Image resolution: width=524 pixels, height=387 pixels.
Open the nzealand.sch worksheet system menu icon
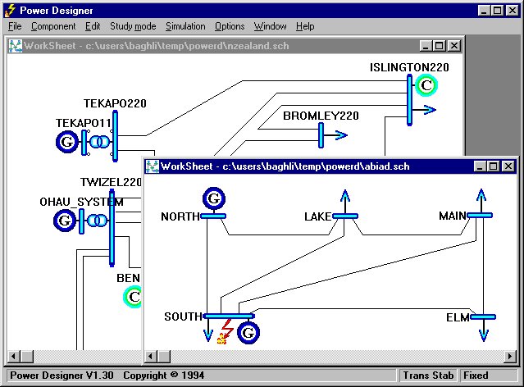[16, 46]
